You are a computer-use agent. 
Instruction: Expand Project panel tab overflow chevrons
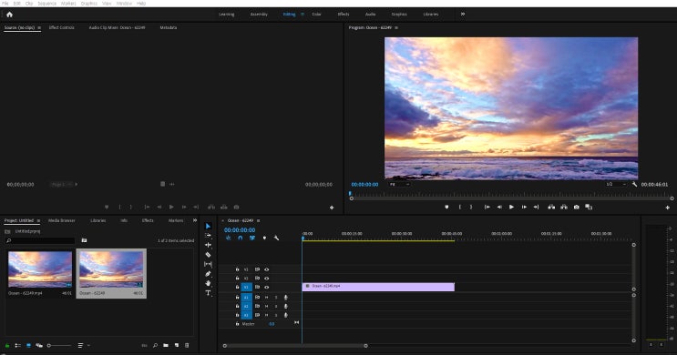pyautogui.click(x=195, y=220)
